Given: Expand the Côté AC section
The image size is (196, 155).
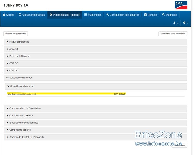Looking at the screenshot, I should pyautogui.click(x=95, y=71).
